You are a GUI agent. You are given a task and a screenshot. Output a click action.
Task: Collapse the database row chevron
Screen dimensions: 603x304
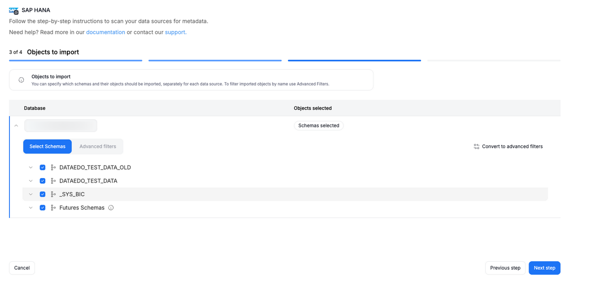click(16, 125)
